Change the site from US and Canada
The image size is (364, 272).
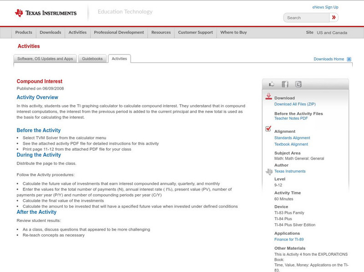pos(332,33)
